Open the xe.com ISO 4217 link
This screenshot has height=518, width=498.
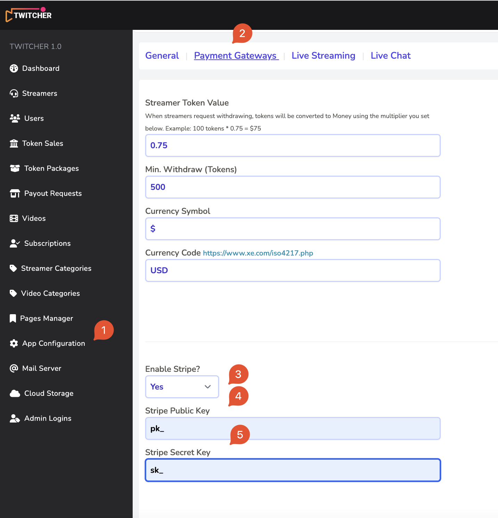tap(258, 253)
